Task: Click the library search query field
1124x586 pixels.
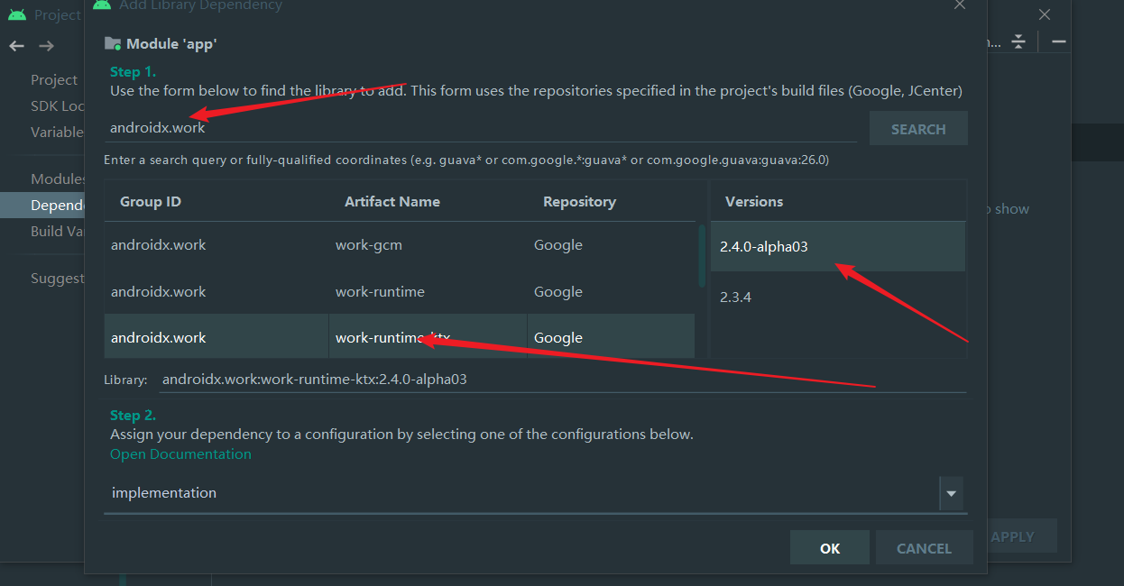Action: pyautogui.click(x=481, y=128)
